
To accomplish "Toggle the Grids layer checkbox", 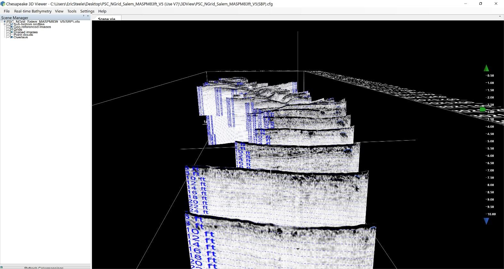I will pyautogui.click(x=8, y=29).
